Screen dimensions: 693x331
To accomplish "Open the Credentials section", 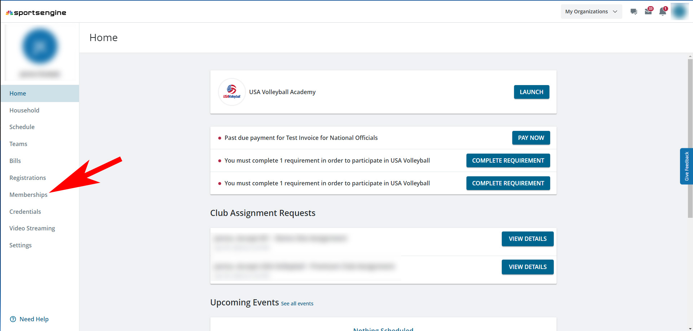I will pos(25,212).
